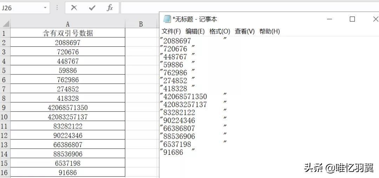Select Excel cell with 42068571350
Screen dimensions: 379x178
click(68, 107)
